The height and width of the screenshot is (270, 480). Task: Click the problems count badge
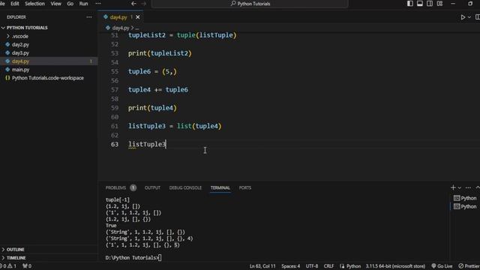133,187
